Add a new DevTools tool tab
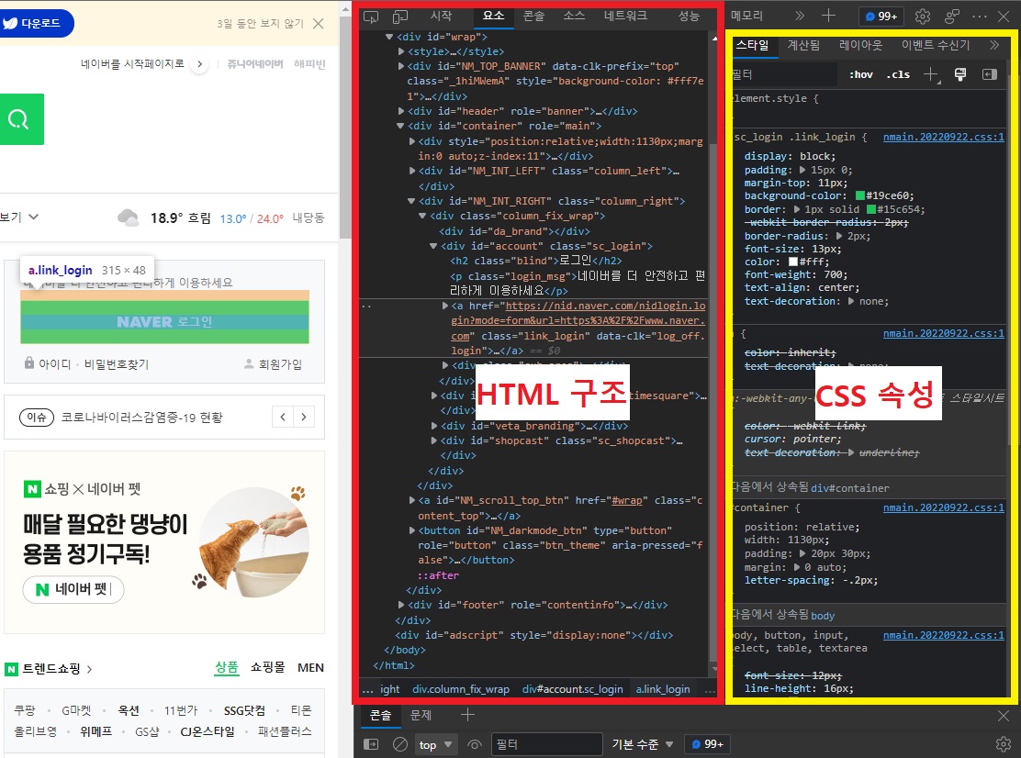The height and width of the screenshot is (758, 1021). 828,16
